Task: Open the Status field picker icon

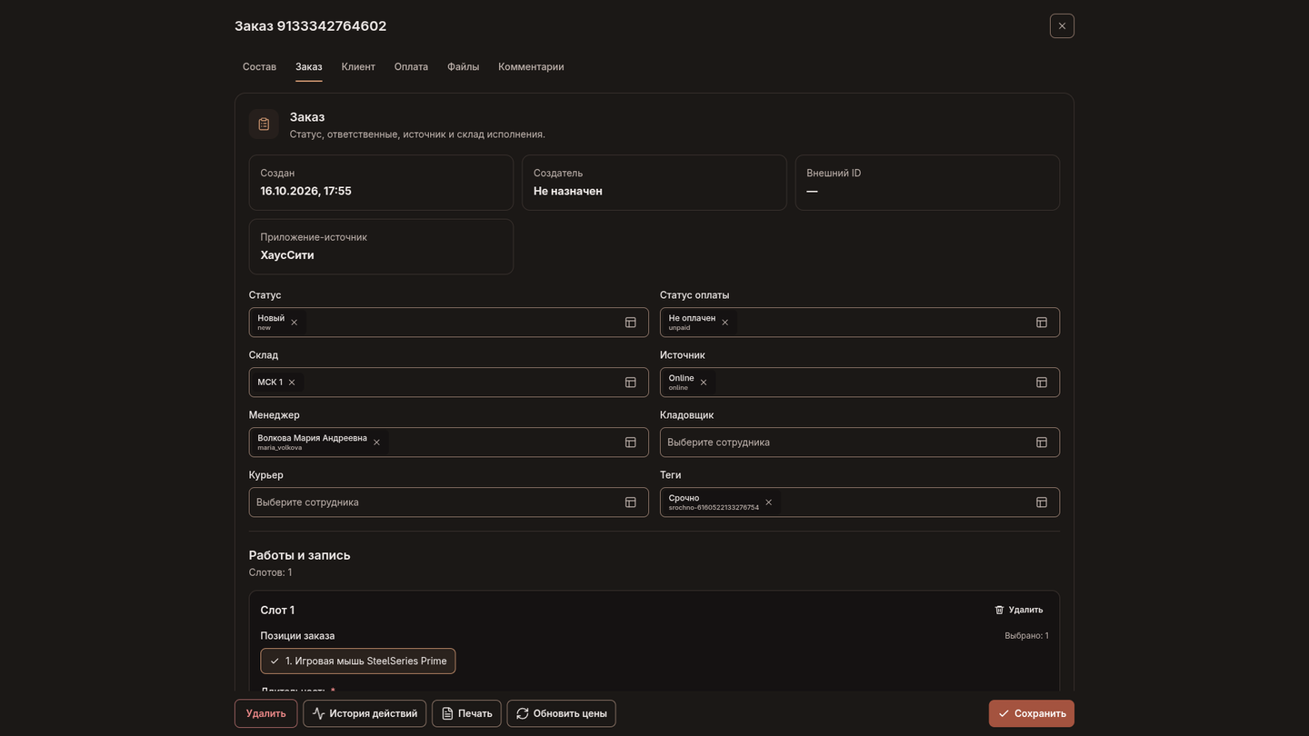Action: [630, 323]
